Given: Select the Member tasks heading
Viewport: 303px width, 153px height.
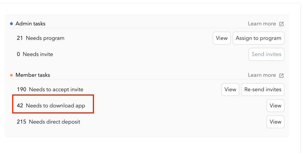Looking at the screenshot, I should point(33,75).
